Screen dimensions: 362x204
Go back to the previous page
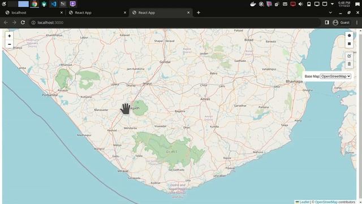pos(6,23)
